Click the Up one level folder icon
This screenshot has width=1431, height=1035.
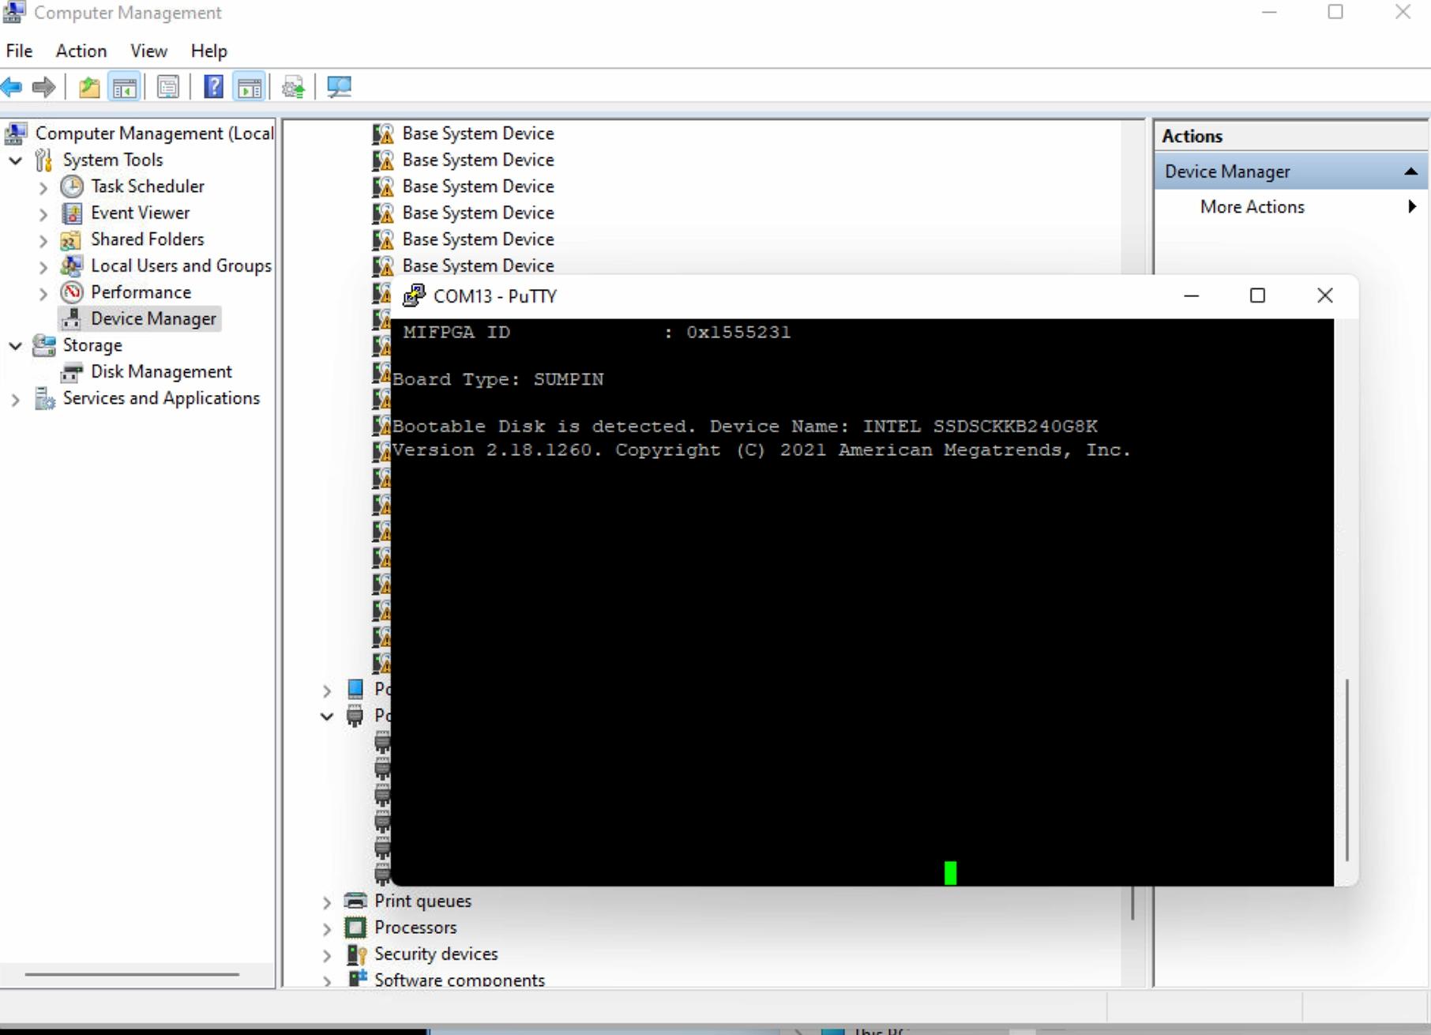[89, 87]
